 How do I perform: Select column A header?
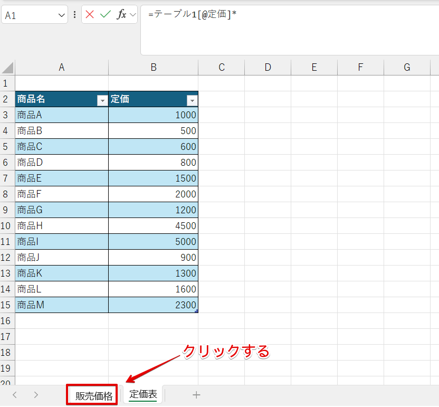pyautogui.click(x=62, y=68)
